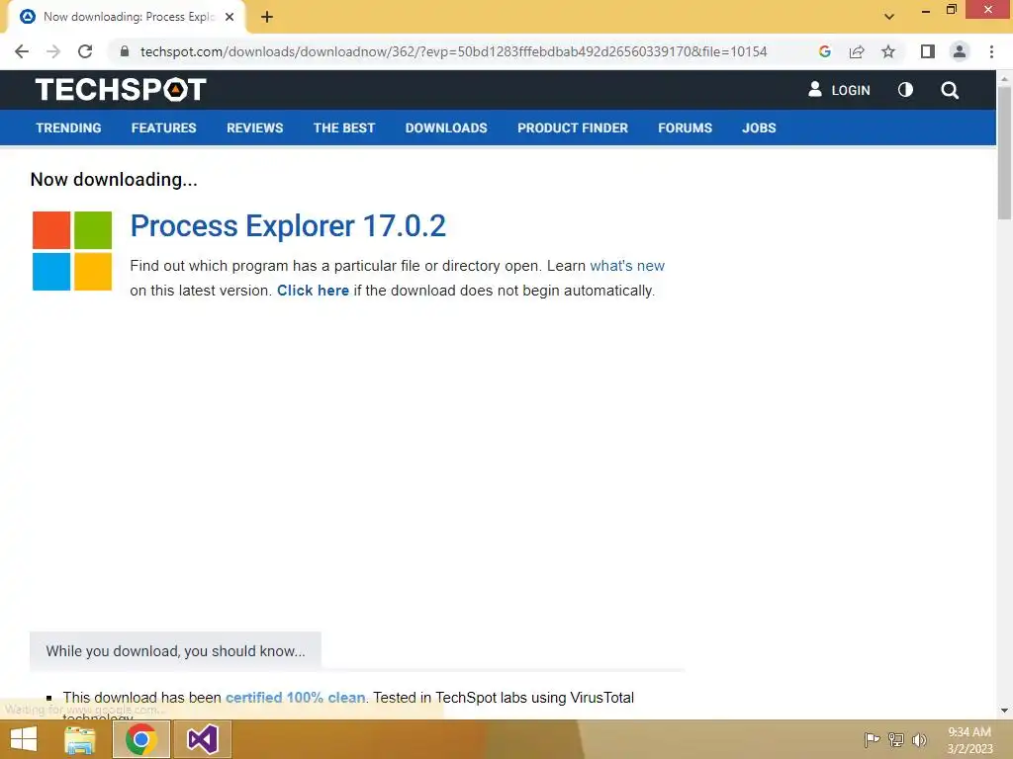Click the TechSpot logo
Screen dimensions: 1013x759
(121, 90)
